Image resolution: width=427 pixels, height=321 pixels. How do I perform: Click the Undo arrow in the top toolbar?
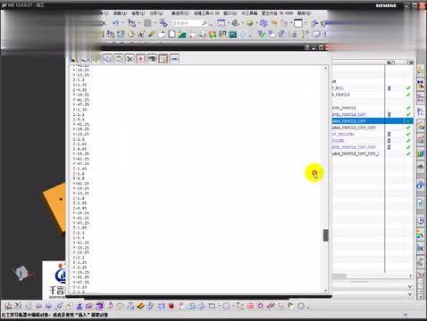(115, 23)
